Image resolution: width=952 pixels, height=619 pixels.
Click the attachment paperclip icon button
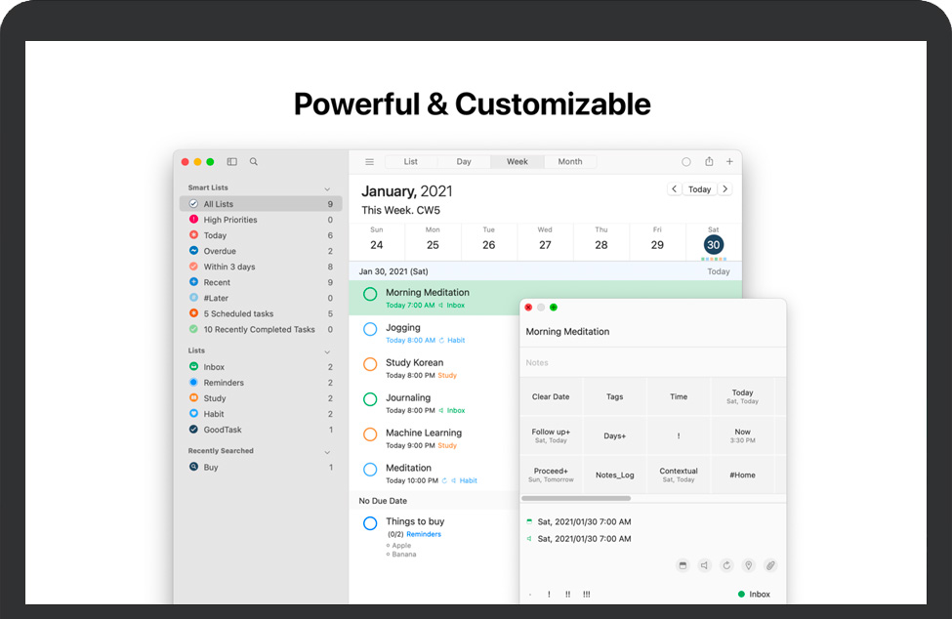770,565
